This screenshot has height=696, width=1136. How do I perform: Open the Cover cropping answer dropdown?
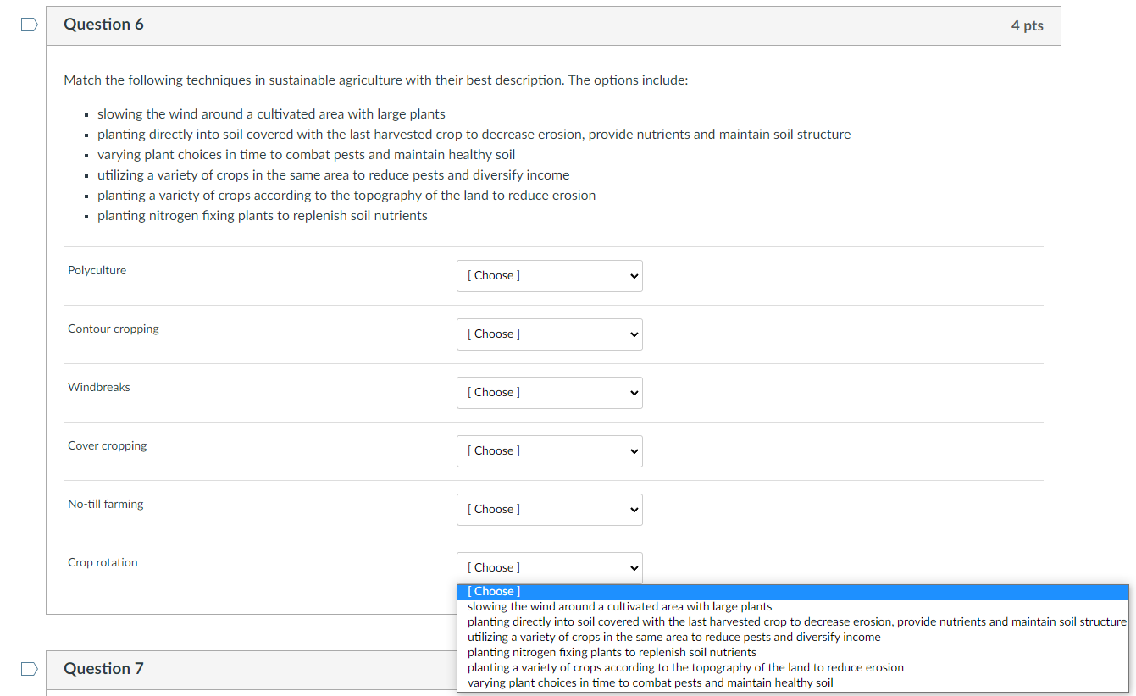pos(550,451)
